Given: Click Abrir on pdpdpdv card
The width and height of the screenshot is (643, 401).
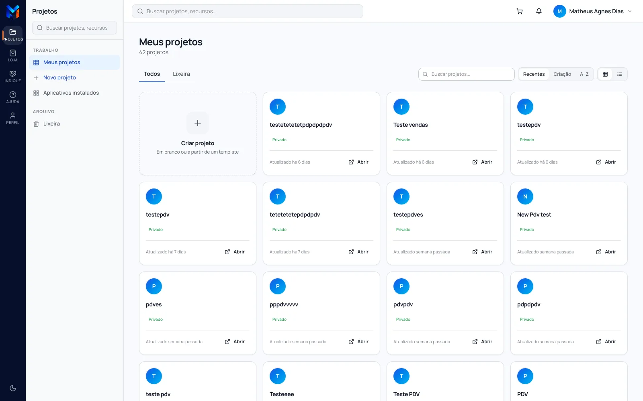Looking at the screenshot, I should (606, 342).
